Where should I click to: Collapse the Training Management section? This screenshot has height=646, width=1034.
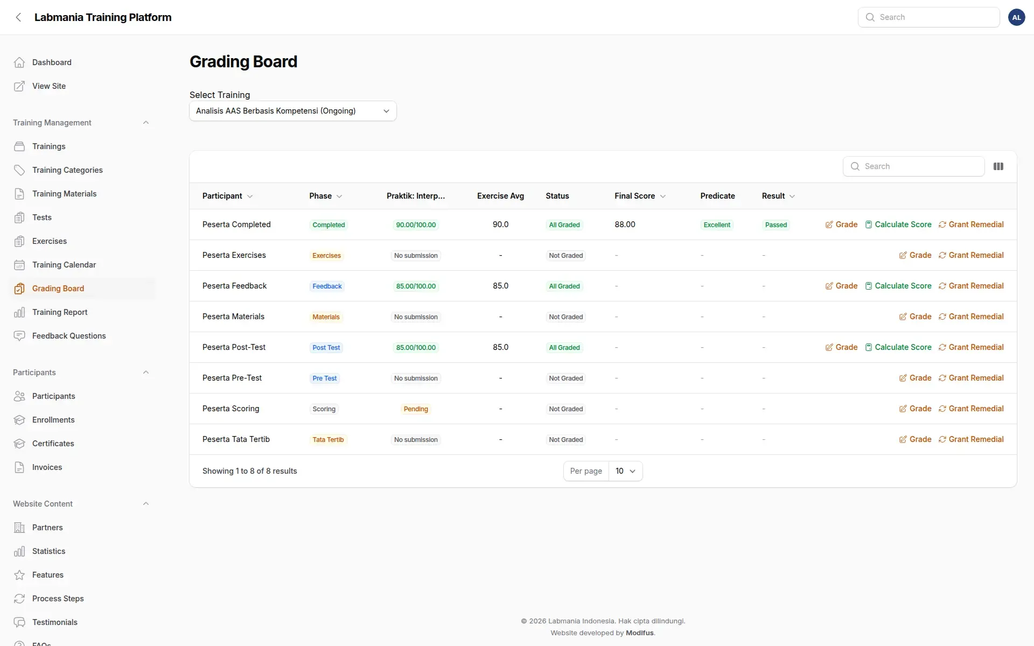pos(146,123)
